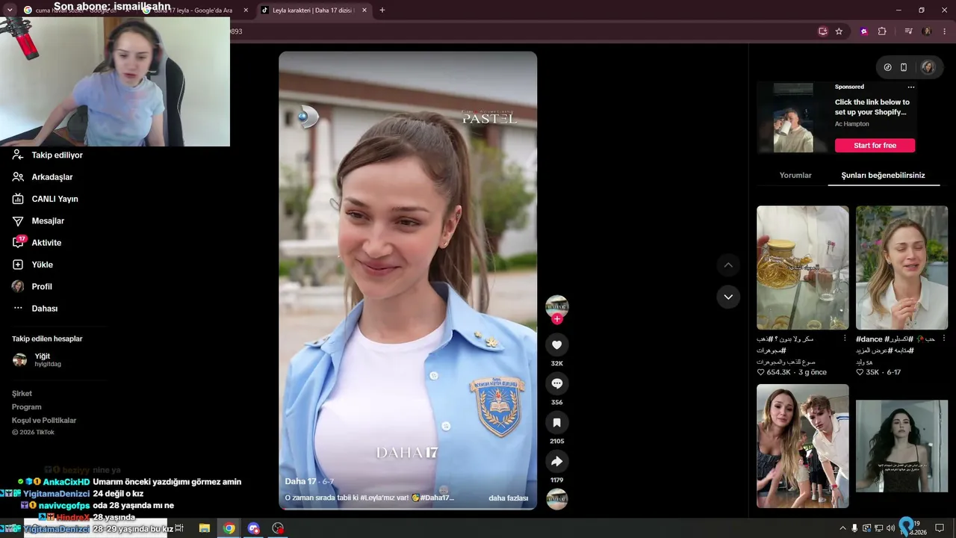Open Windows notification center icon

pos(940,528)
